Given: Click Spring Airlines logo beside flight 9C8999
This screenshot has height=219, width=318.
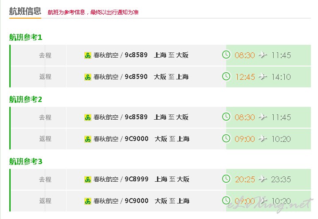Looking at the screenshot, I should tap(87, 180).
